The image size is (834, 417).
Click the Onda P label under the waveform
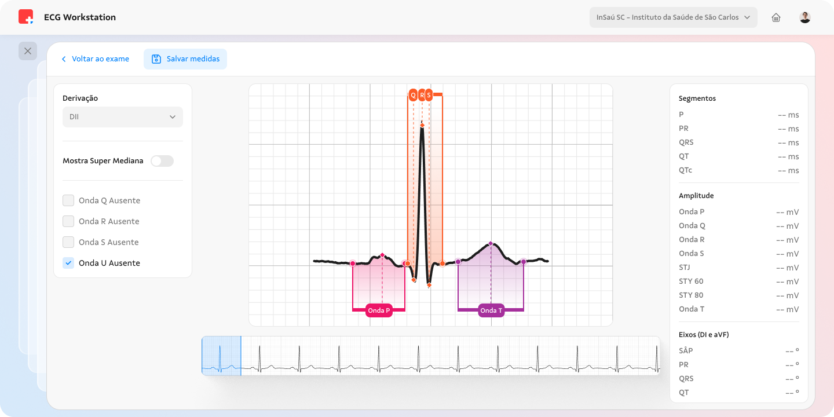pos(378,310)
